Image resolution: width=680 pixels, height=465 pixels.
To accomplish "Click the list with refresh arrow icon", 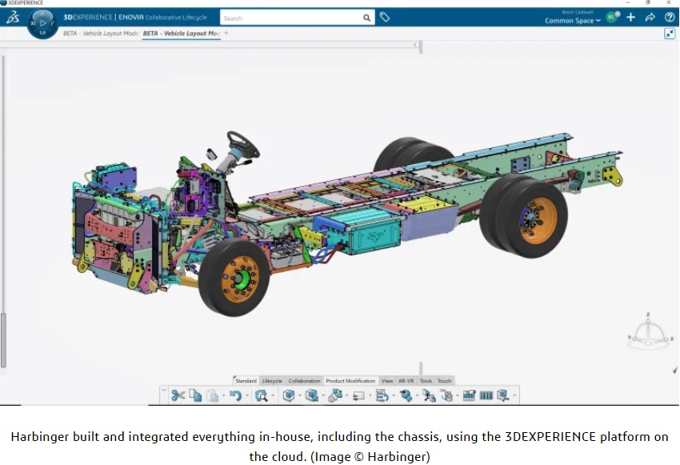I will pyautogui.click(x=382, y=395).
